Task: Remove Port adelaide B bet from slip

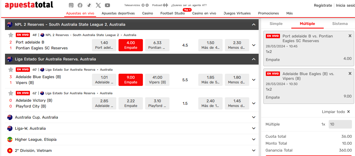Action: pyautogui.click(x=350, y=36)
